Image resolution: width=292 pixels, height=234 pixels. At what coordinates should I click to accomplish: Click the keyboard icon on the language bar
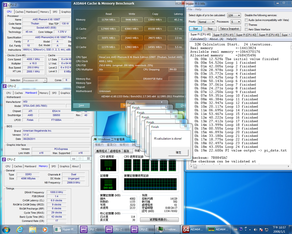point(235,229)
